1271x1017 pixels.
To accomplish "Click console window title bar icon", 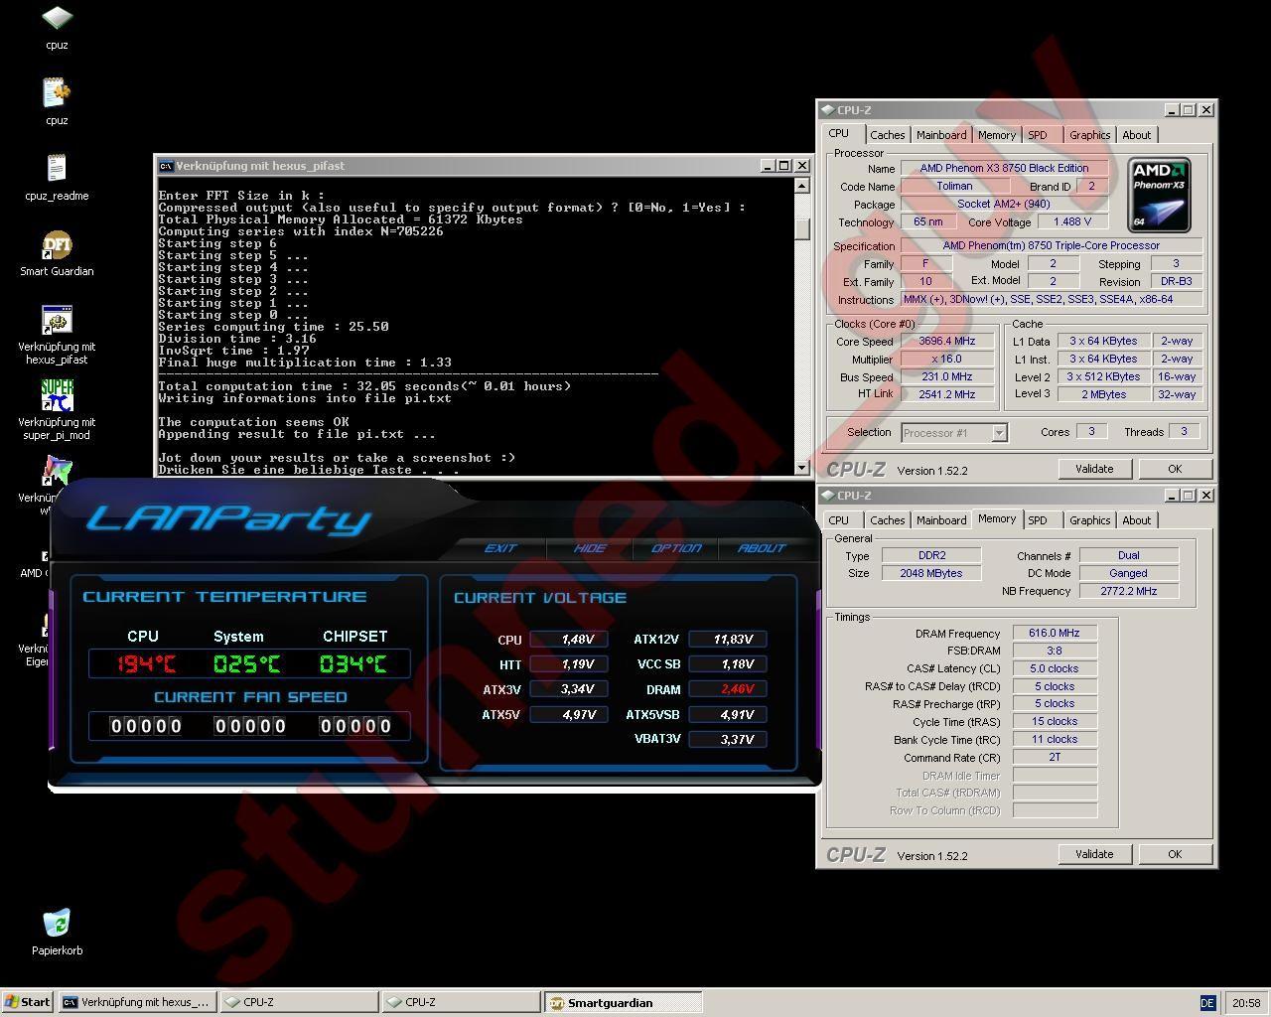I will pos(166,166).
